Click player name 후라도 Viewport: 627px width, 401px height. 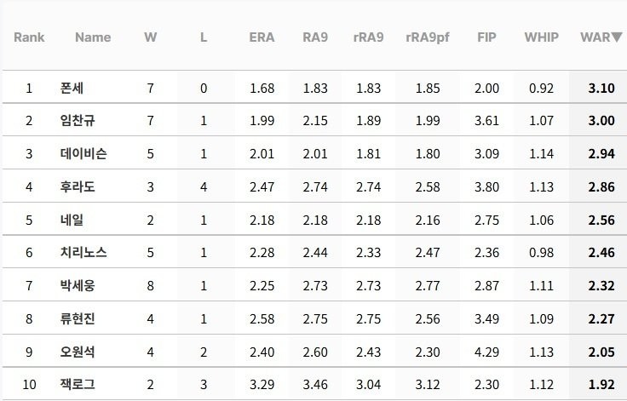coord(78,187)
